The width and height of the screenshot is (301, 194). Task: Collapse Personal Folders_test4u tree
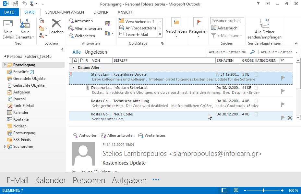coord(5,57)
